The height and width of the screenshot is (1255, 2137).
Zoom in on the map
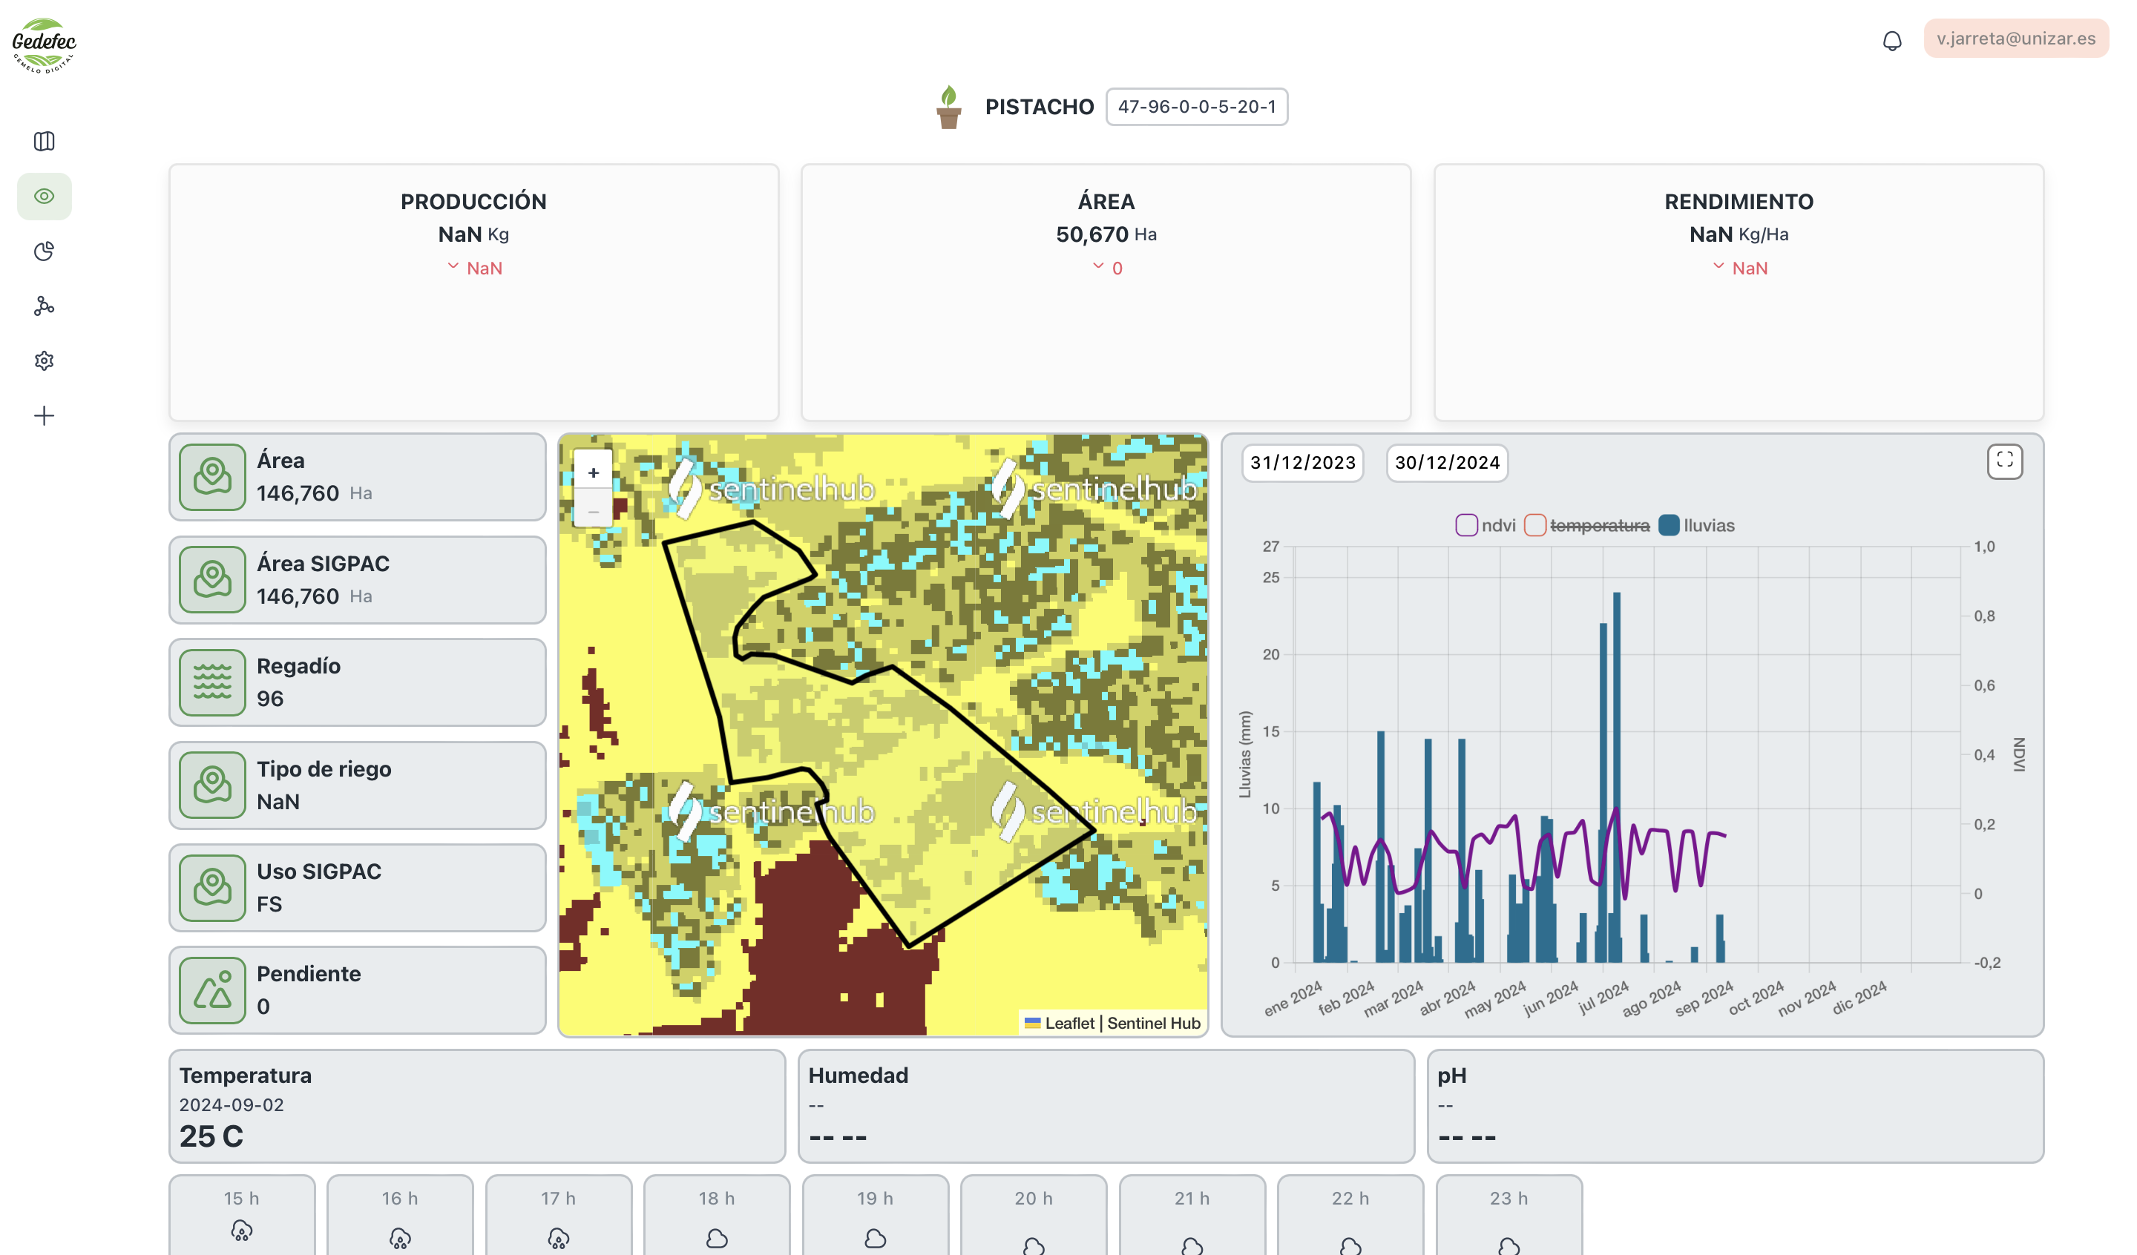593,472
